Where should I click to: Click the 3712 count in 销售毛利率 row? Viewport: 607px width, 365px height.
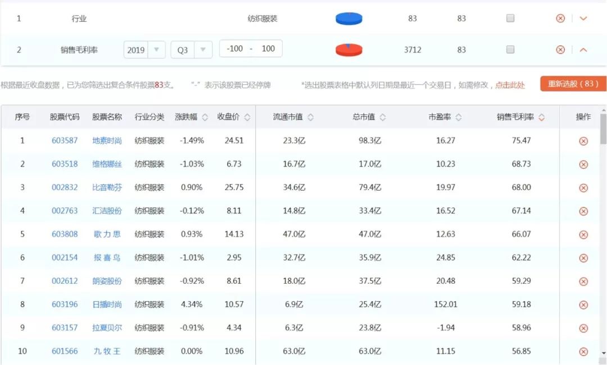click(413, 50)
